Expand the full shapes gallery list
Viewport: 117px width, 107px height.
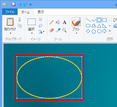point(110,31)
